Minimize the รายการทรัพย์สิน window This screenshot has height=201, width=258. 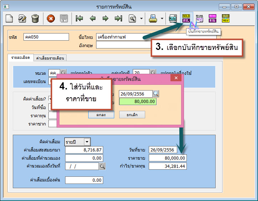click(x=224, y=7)
